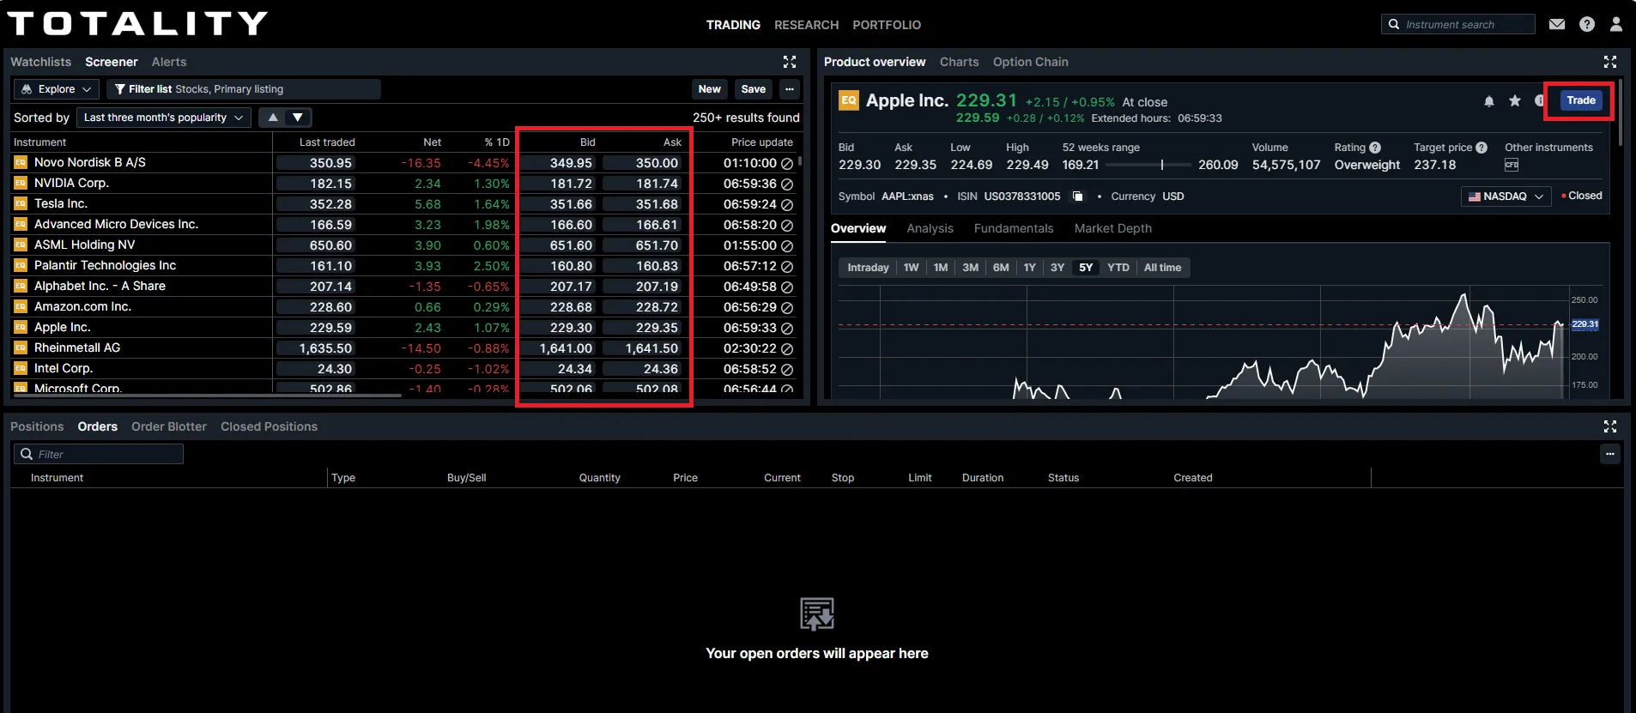The image size is (1636, 713).
Task: Click the EQ badge beside NVIDIA Corp.
Action: (x=21, y=183)
